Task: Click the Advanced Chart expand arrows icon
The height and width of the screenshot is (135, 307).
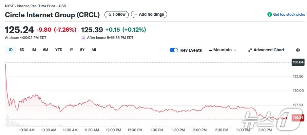Action: click(x=250, y=50)
